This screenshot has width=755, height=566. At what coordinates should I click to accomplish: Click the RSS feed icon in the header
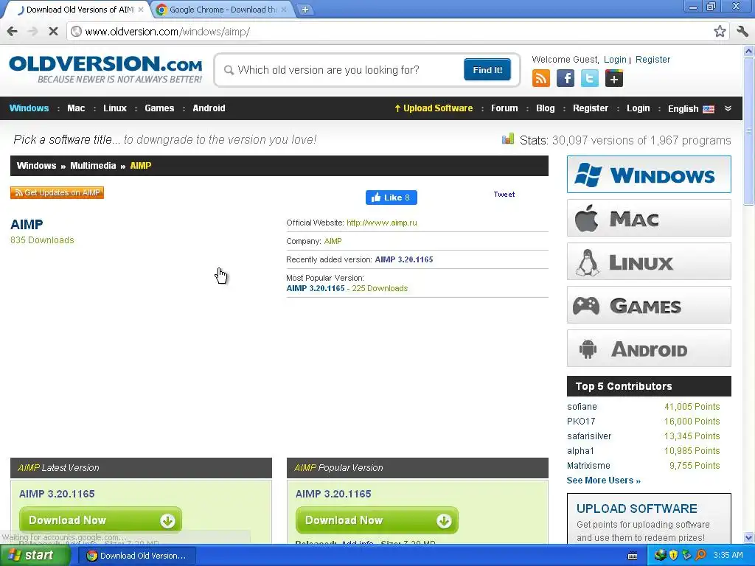click(x=540, y=78)
